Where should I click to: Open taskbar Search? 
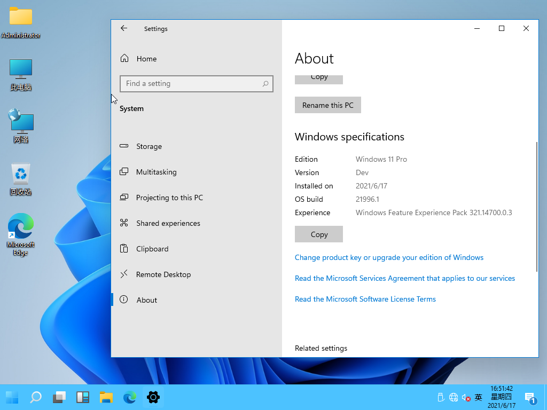click(x=36, y=397)
